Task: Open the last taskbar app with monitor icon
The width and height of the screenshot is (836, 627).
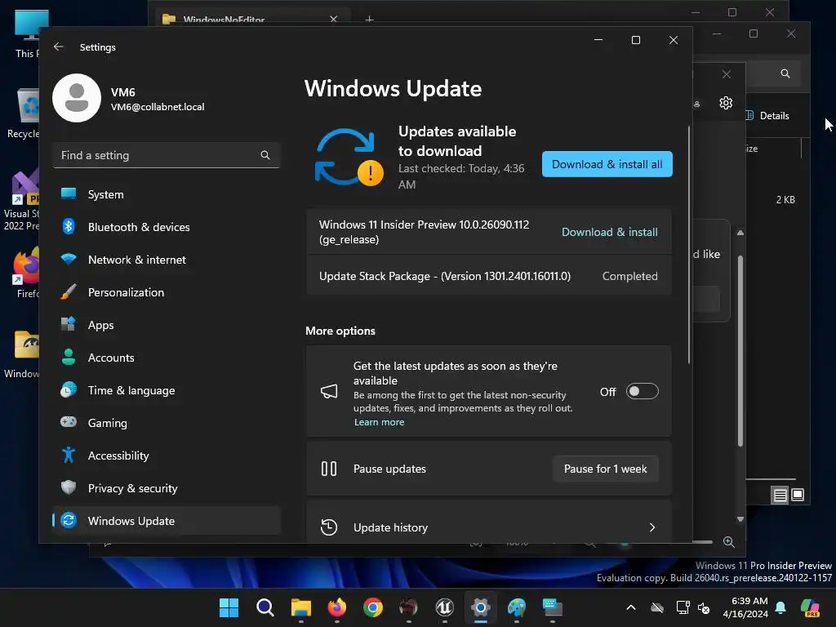Action: point(553,607)
